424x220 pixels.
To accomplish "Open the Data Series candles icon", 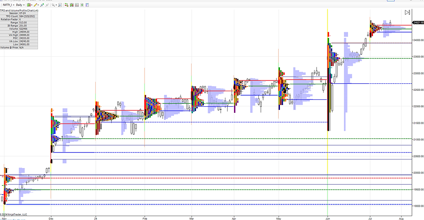I will (x=72, y=5).
